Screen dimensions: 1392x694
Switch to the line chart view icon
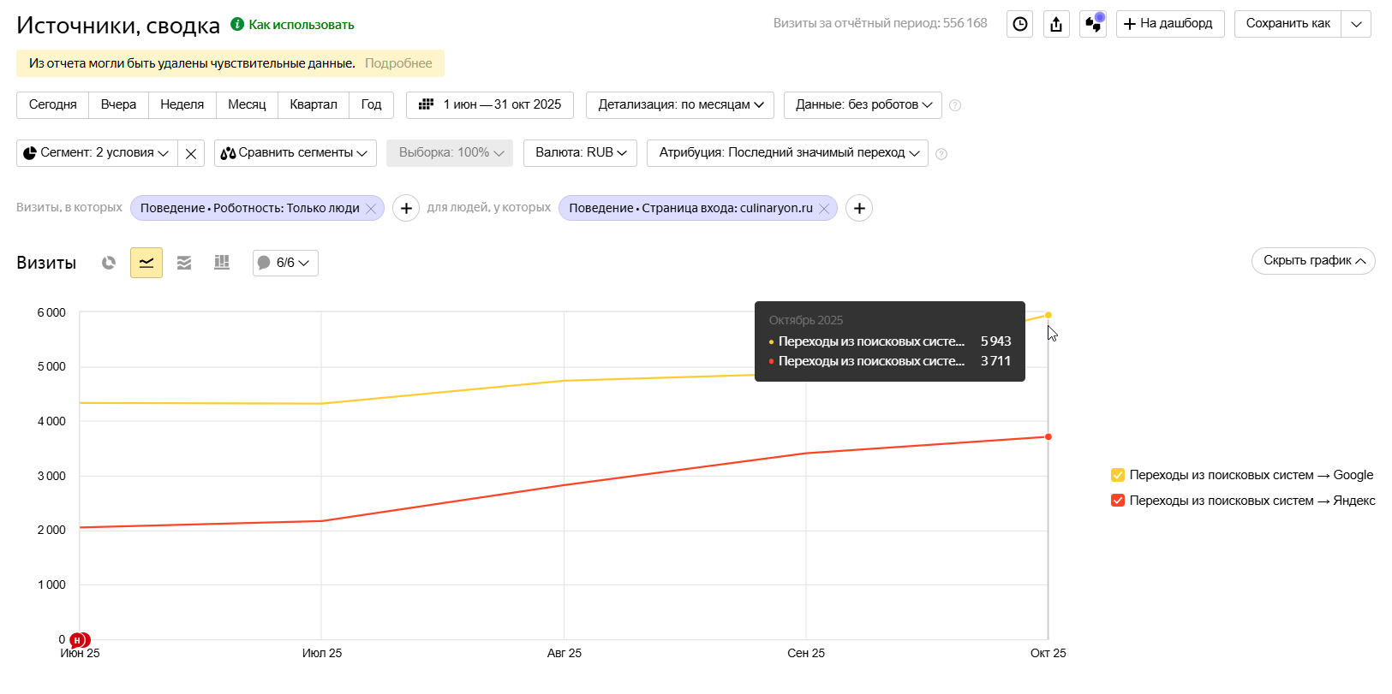pos(146,263)
